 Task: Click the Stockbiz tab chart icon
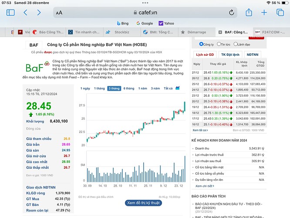tap(108, 32)
